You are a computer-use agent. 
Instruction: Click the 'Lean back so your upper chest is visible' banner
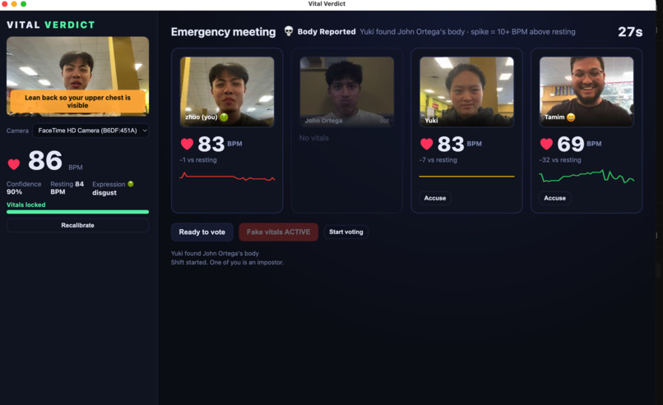pos(78,101)
